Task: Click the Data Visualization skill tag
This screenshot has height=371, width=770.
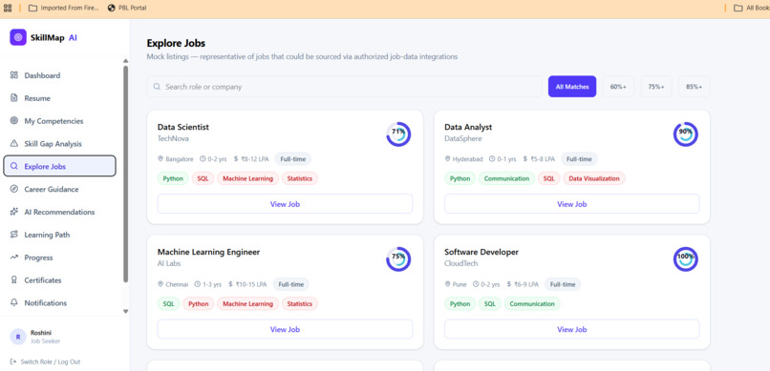Action: coord(594,178)
